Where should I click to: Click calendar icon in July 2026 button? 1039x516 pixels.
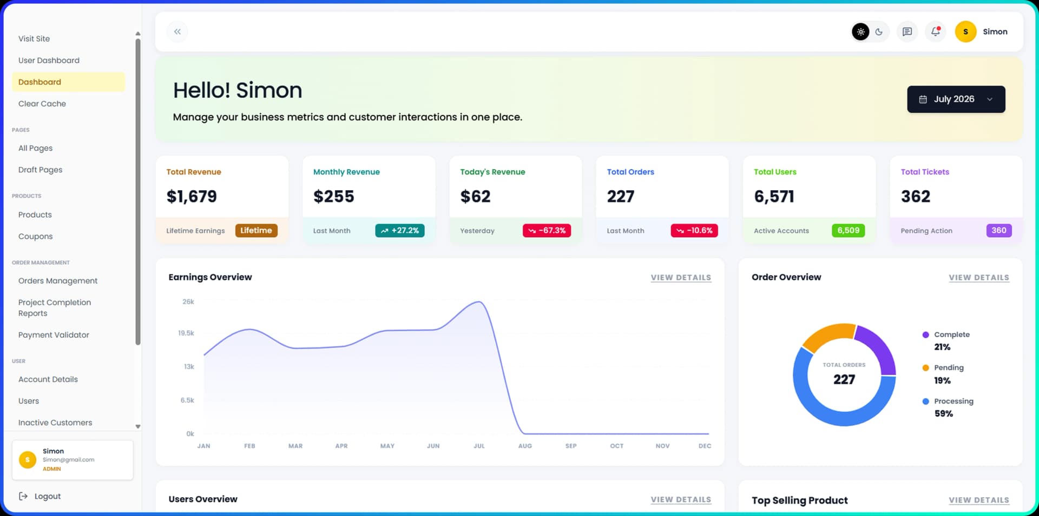(x=923, y=99)
